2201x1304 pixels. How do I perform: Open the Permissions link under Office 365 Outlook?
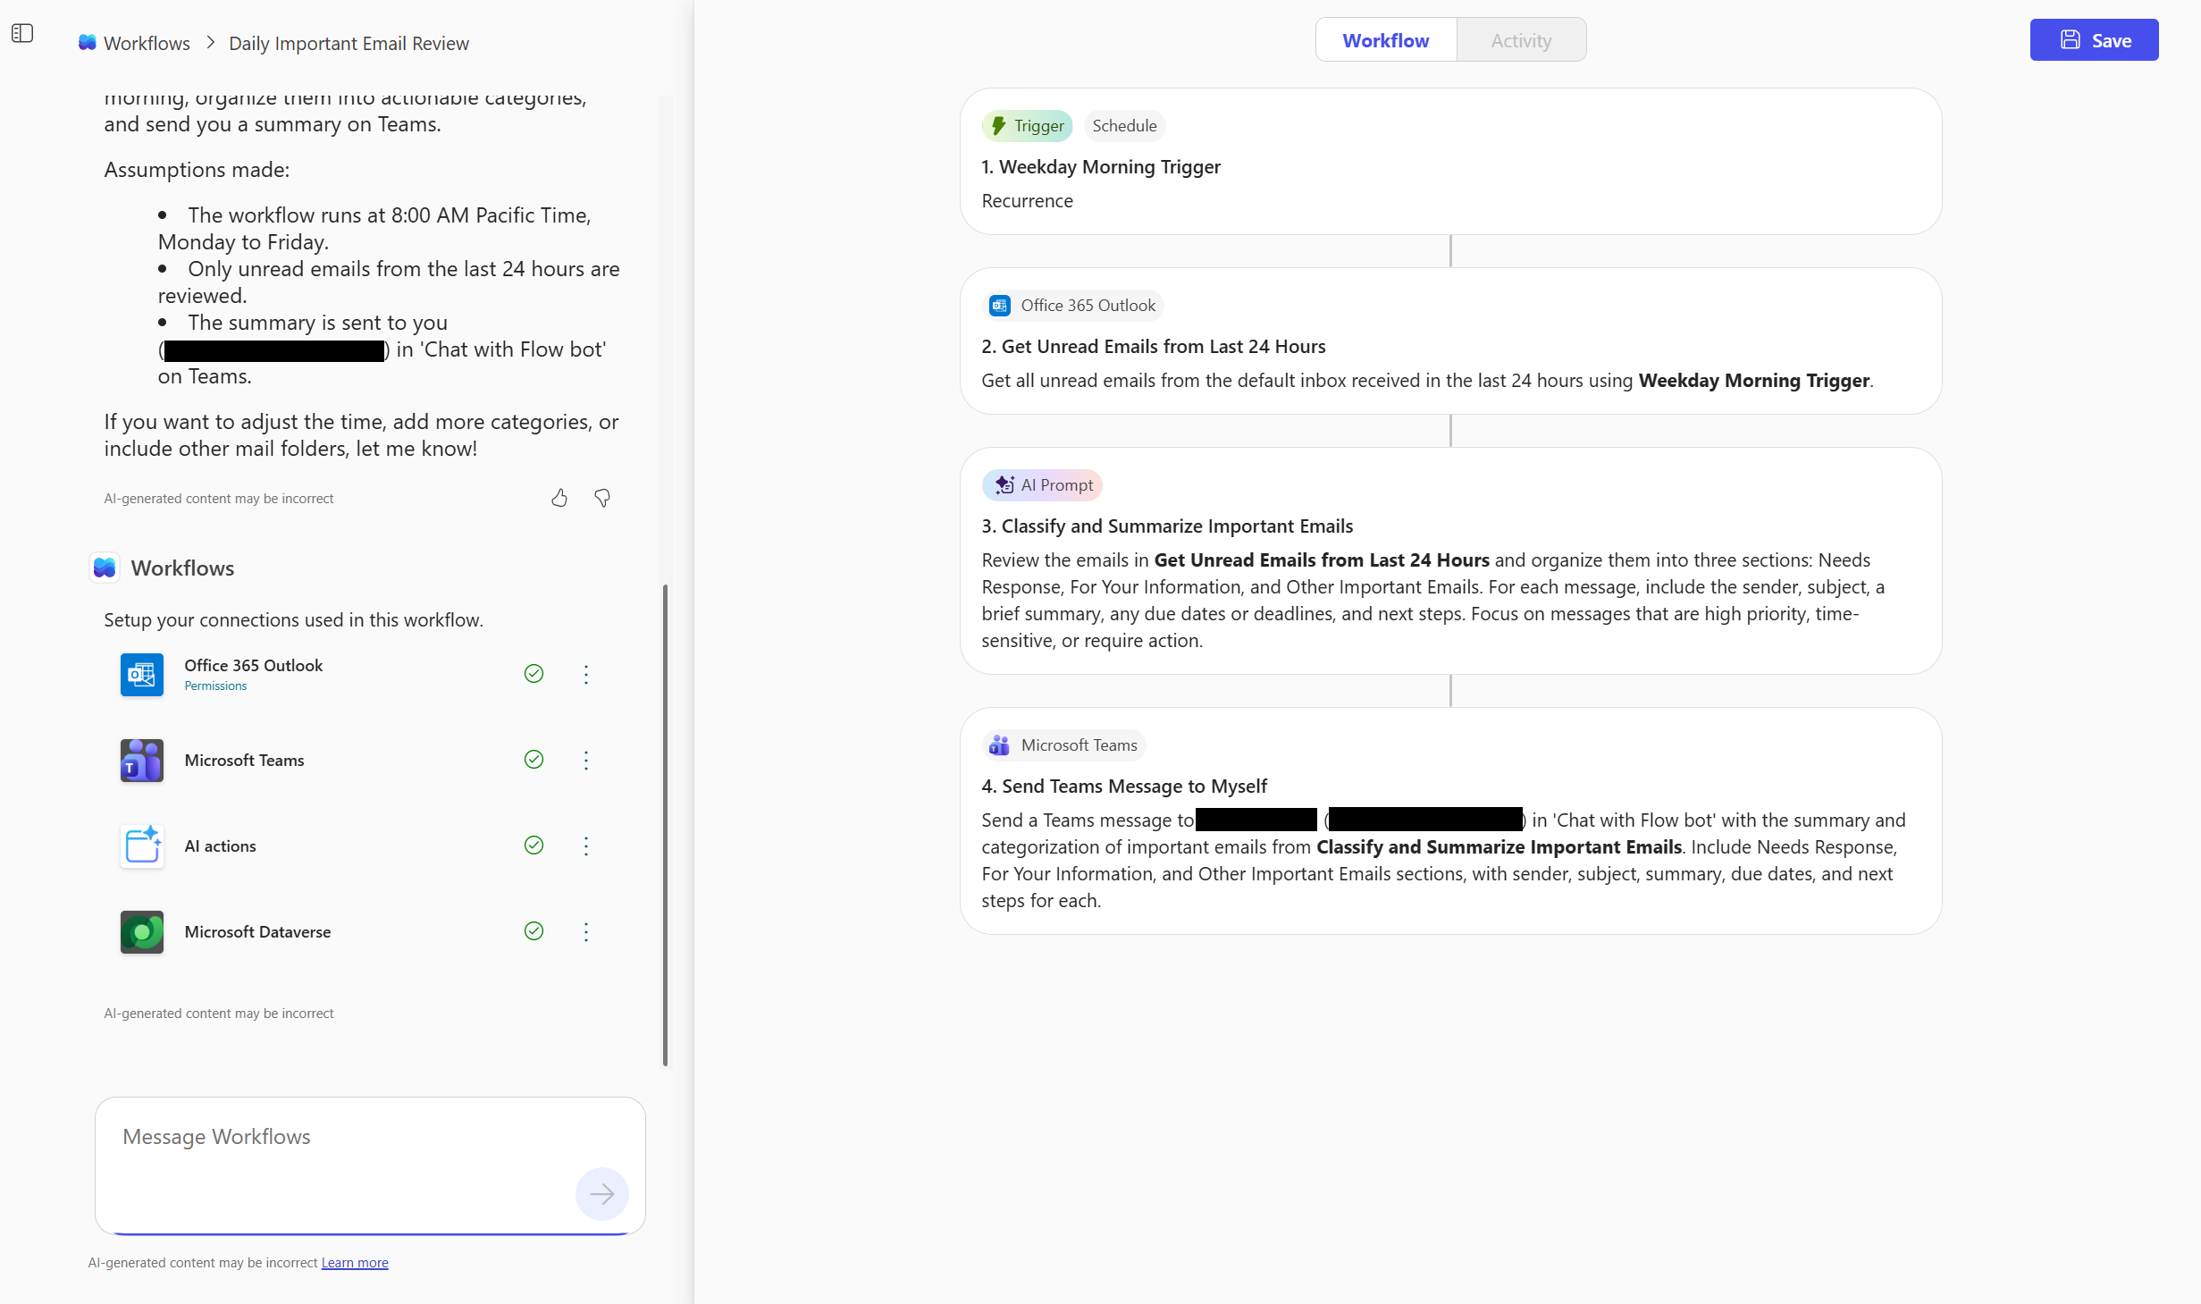(214, 686)
